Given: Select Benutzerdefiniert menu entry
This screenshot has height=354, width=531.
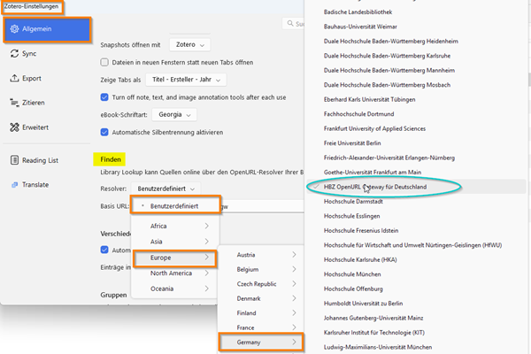Looking at the screenshot, I should pos(175,206).
